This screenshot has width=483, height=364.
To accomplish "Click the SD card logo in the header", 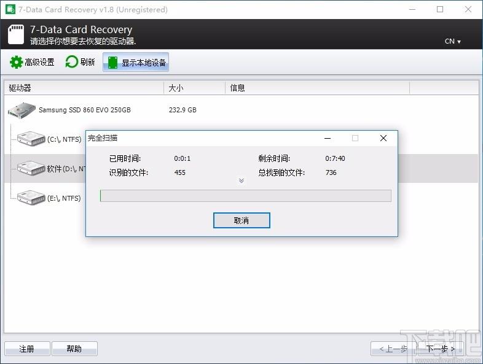I will tap(16, 34).
